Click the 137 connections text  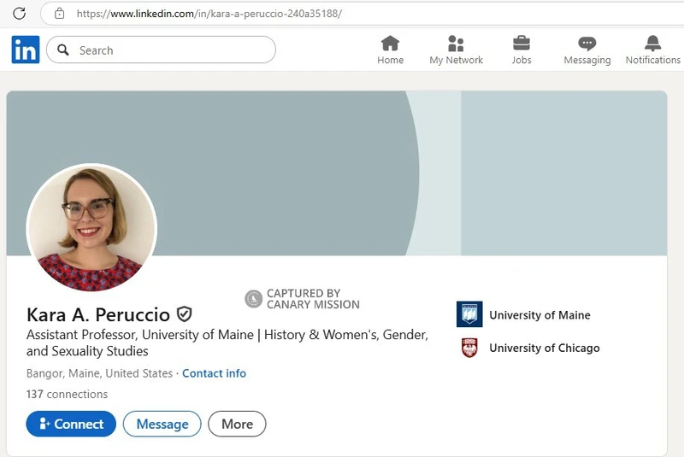[x=67, y=395]
